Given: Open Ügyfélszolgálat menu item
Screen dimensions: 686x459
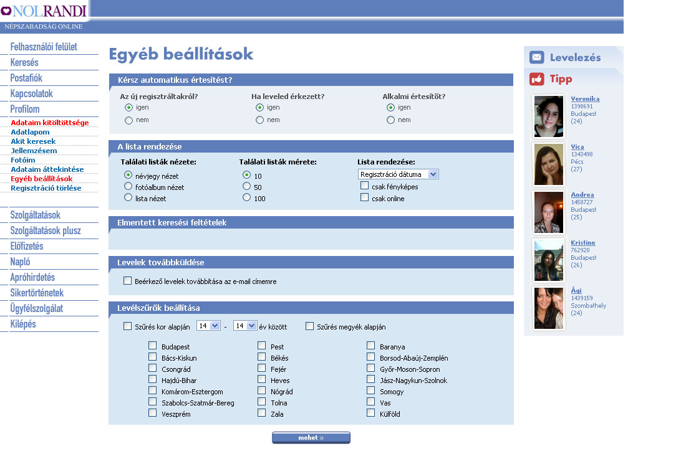Looking at the screenshot, I should [37, 309].
